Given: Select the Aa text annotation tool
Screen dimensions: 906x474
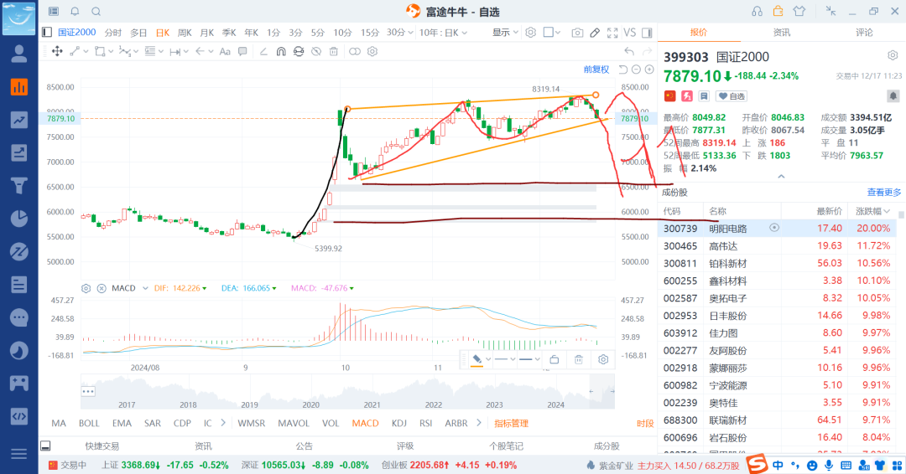Looking at the screenshot, I should (225, 51).
